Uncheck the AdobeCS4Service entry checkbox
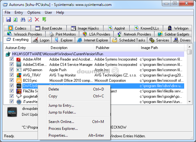The width and height of the screenshot is (196, 142). pos(12,64)
